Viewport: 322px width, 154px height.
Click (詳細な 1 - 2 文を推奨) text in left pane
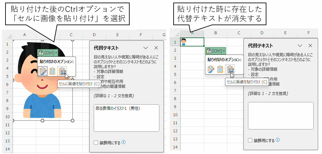(113, 96)
